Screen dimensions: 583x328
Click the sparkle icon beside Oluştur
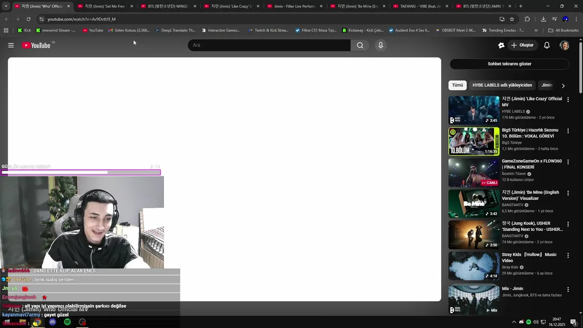[501, 45]
